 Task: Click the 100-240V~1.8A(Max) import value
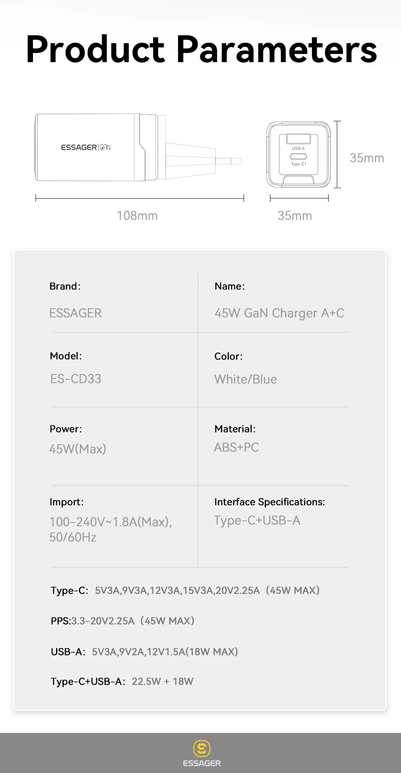click(110, 522)
